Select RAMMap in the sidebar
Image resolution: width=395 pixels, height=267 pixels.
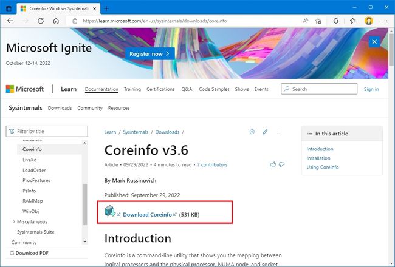(x=32, y=201)
